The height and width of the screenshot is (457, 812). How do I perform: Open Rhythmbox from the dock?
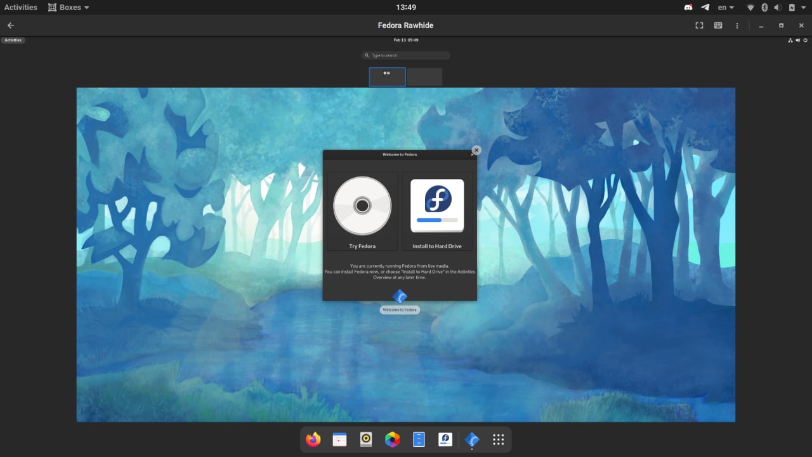[x=366, y=439]
